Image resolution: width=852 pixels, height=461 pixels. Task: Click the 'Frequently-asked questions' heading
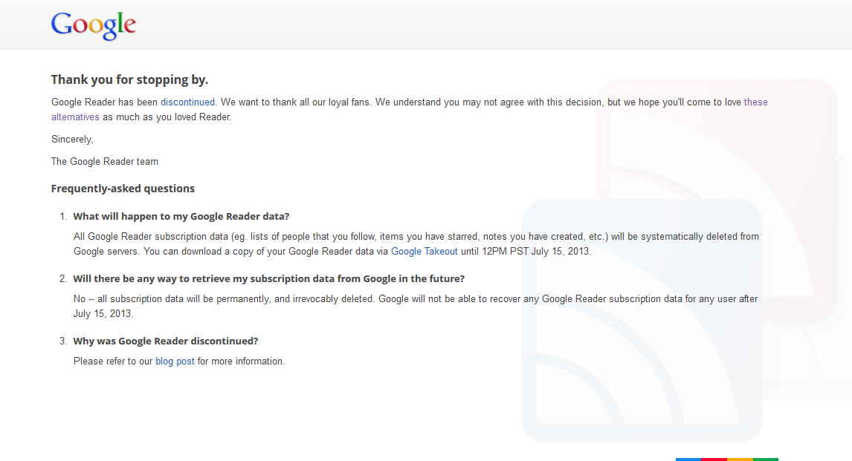coord(123,189)
